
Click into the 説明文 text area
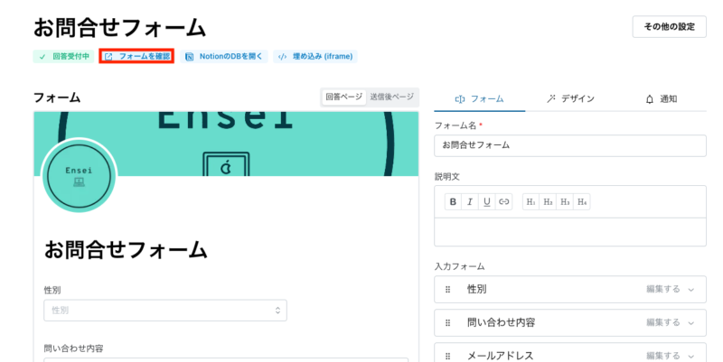click(570, 232)
